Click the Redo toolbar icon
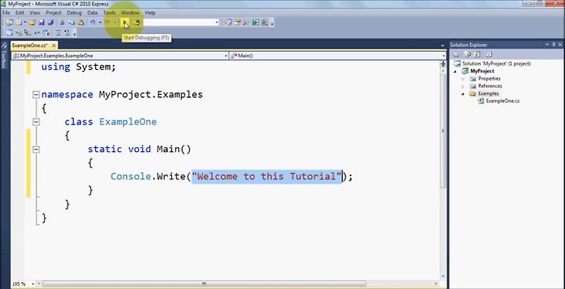565x289 pixels. [x=107, y=22]
